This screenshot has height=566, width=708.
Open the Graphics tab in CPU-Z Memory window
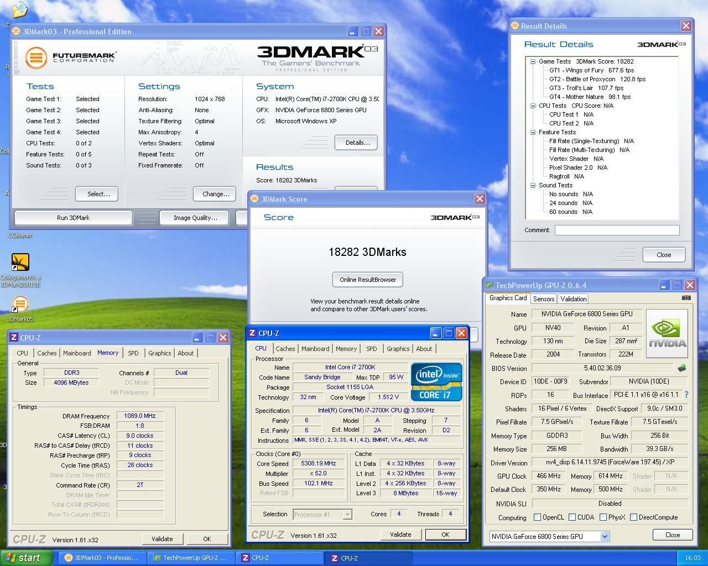coord(159,353)
